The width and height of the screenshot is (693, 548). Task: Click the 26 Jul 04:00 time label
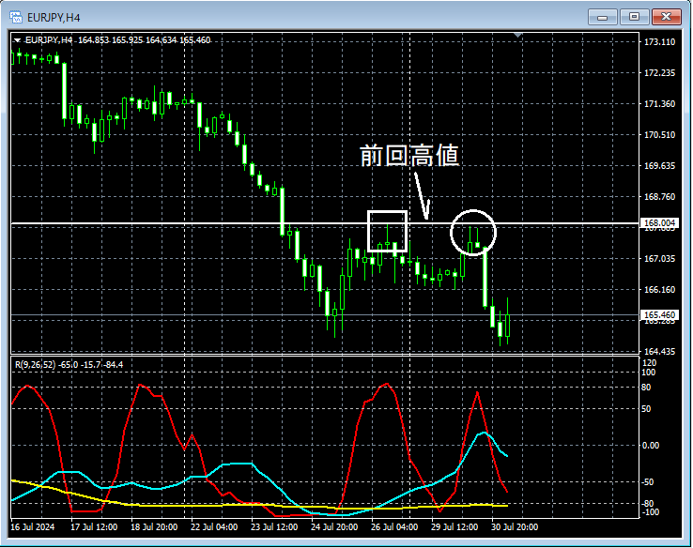pos(394,527)
